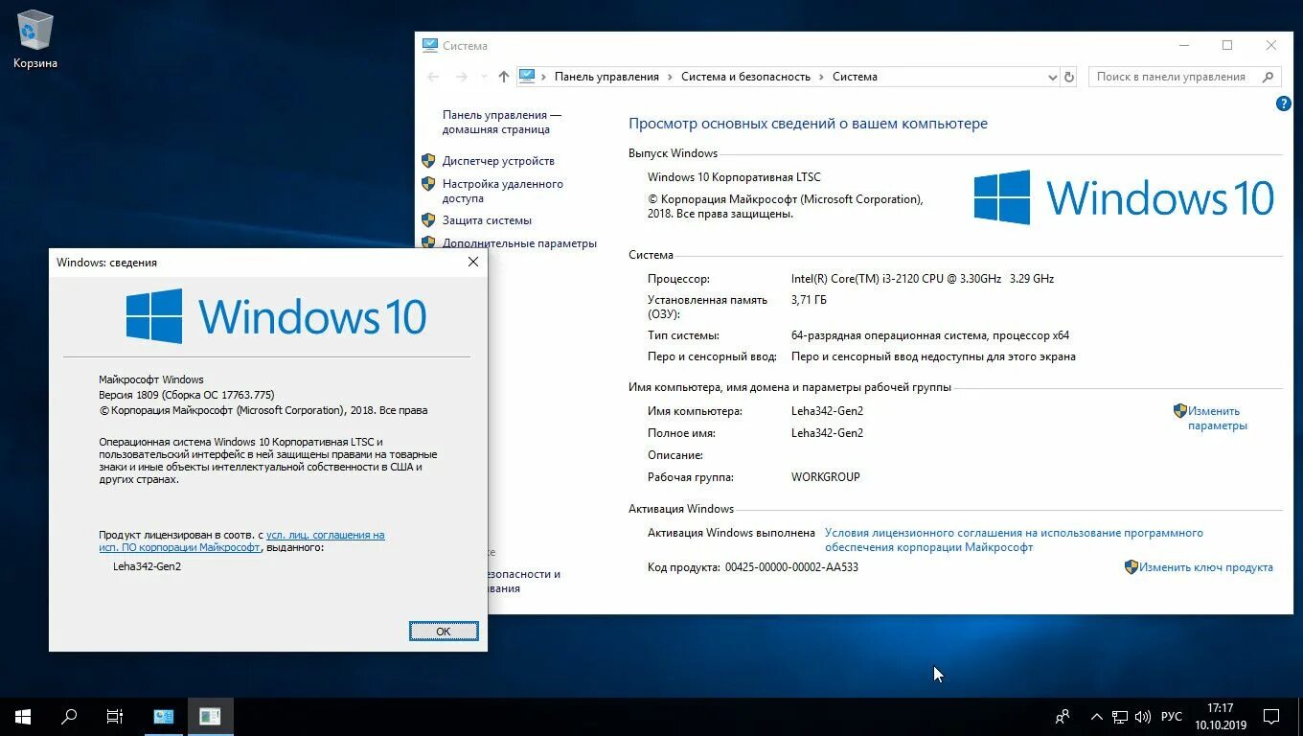Image resolution: width=1303 pixels, height=736 pixels.
Task: Select WORKGROUP value
Action: coord(825,477)
